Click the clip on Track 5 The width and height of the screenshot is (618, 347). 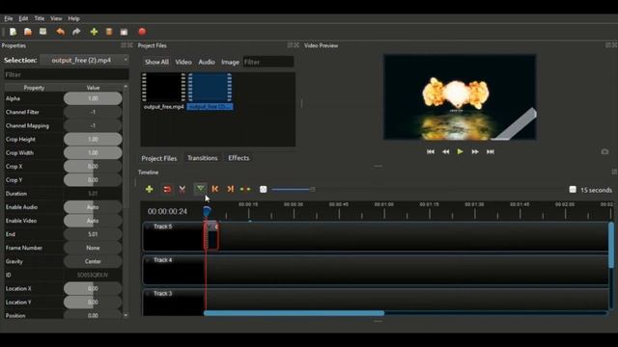tap(211, 235)
